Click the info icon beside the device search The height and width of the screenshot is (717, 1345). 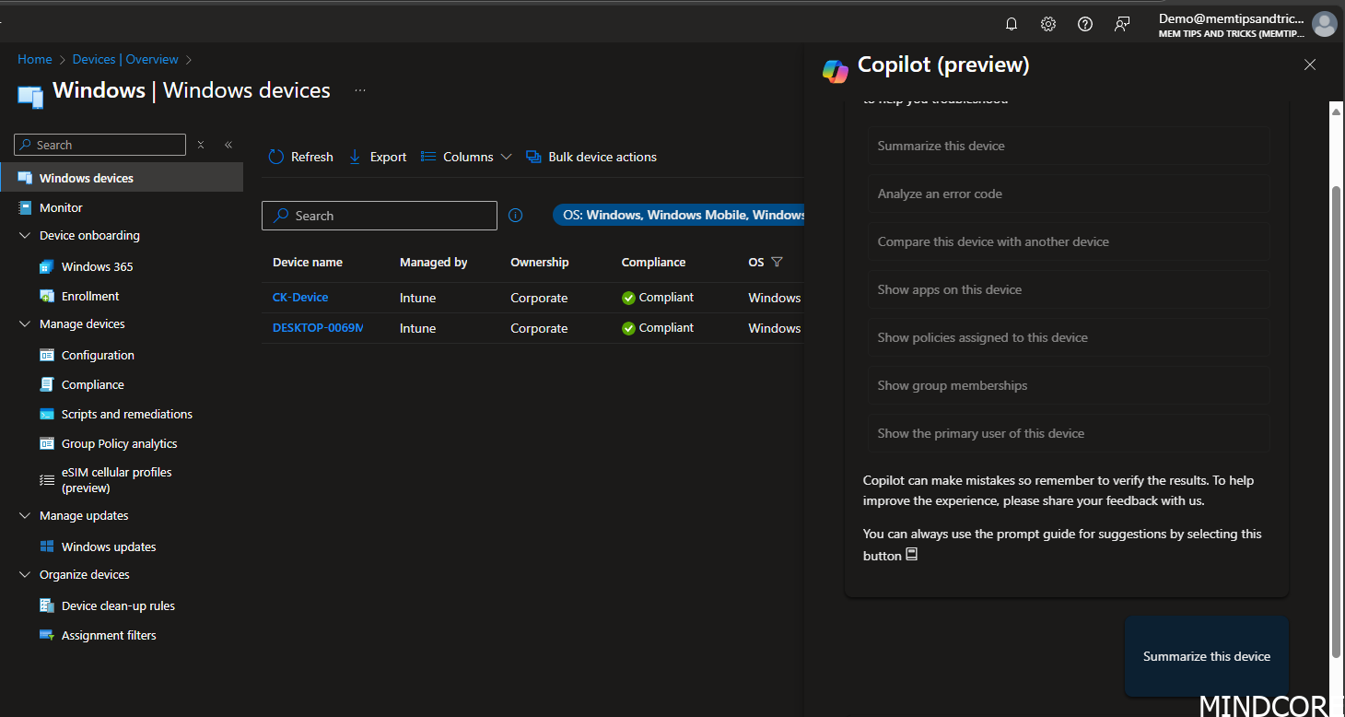(x=515, y=215)
